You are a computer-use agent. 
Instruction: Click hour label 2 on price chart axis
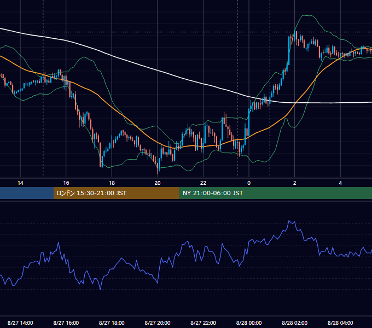coord(295,183)
